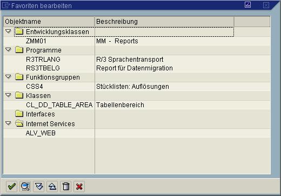Select the CSS4 function group

[35, 87]
